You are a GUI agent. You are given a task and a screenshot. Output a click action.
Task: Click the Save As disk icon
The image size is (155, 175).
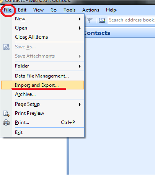tap(6, 47)
